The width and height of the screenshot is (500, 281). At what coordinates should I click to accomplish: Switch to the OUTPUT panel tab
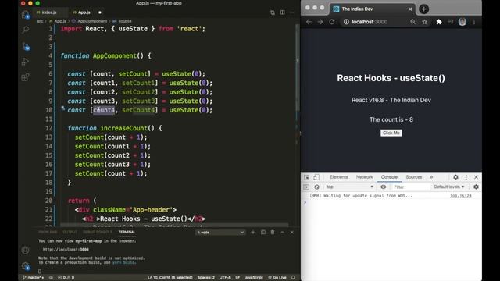point(70,233)
